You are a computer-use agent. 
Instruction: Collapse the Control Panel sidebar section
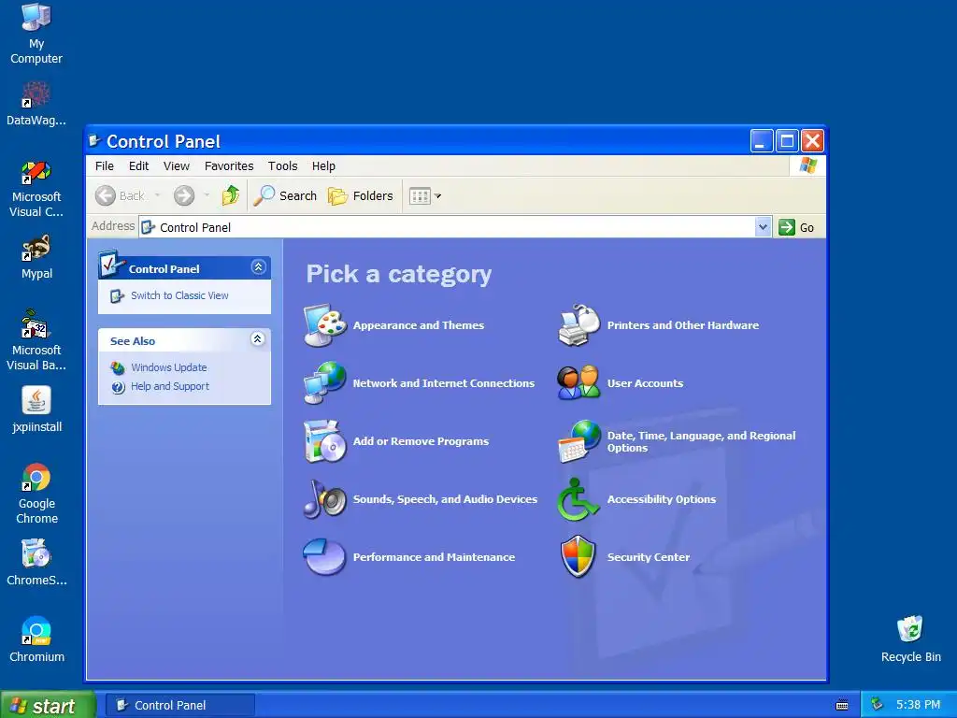click(x=258, y=266)
